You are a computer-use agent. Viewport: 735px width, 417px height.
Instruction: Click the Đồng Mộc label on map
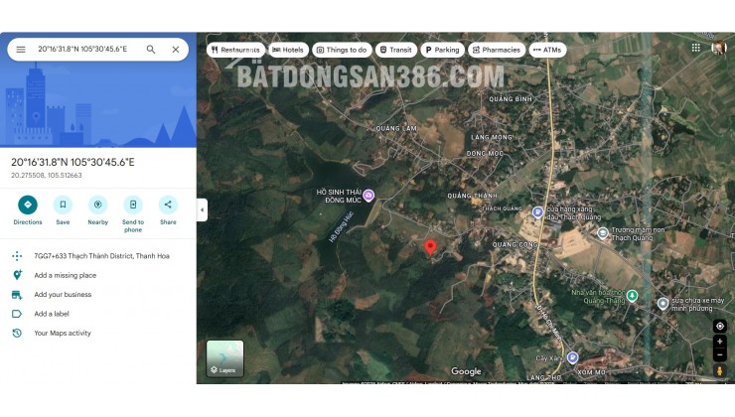485,153
